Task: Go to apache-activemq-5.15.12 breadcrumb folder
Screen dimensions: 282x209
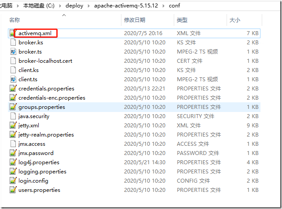Action: point(126,6)
